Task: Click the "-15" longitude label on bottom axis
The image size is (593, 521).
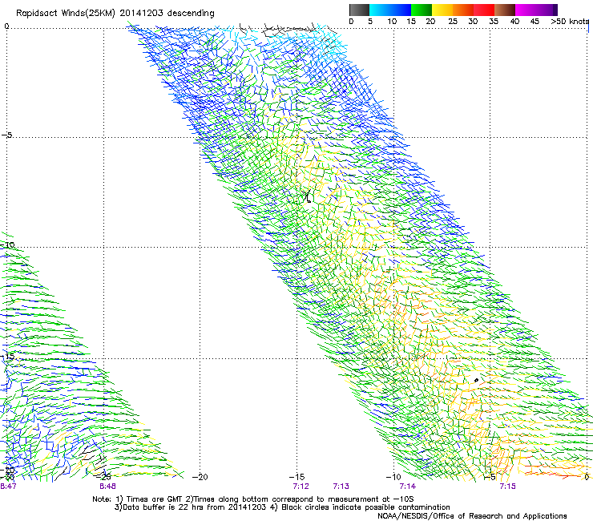Action: (x=296, y=477)
